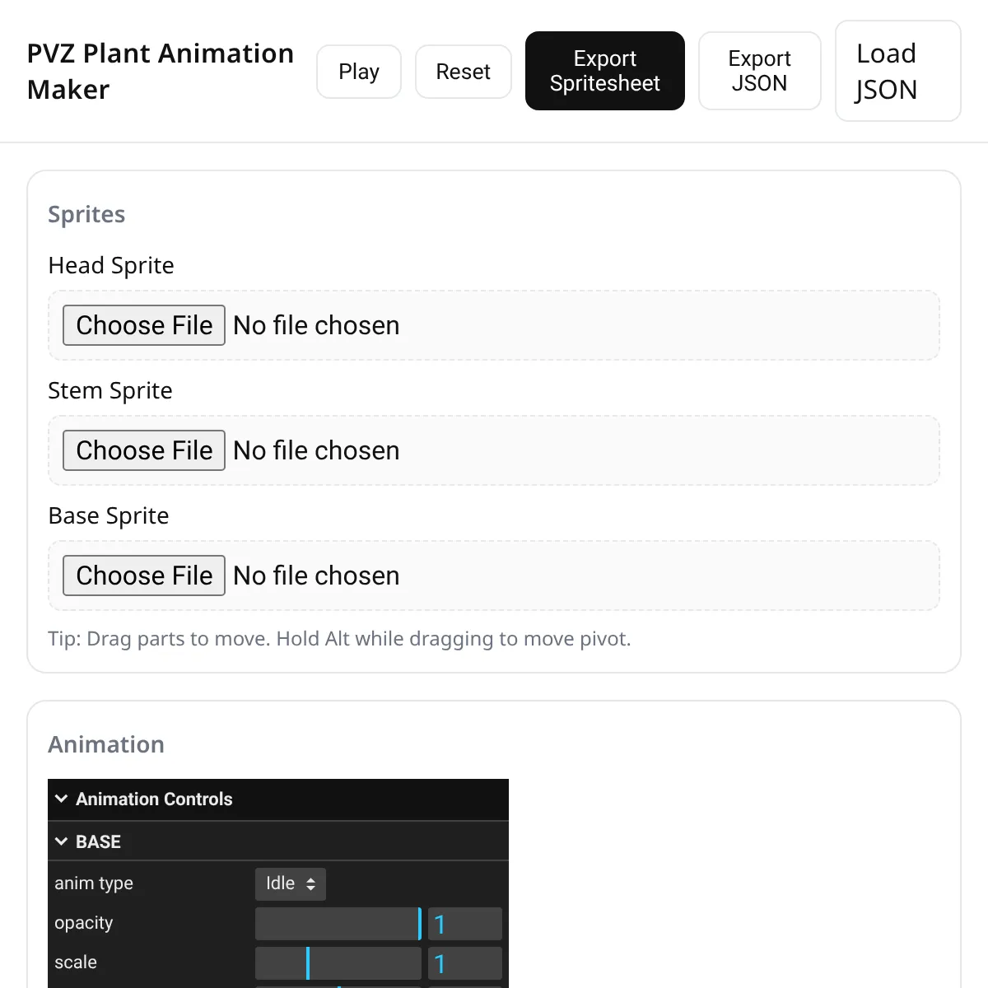The width and height of the screenshot is (988, 988).
Task: Click the up-down arrows on the Idle selector
Action: (310, 884)
